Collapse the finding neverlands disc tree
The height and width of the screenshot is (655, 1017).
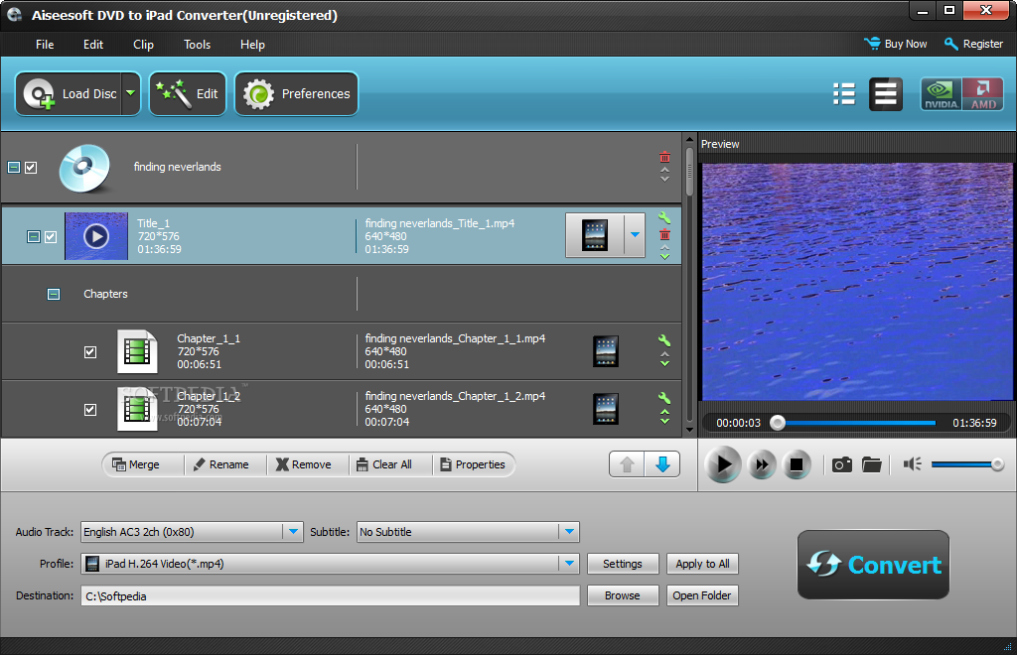[14, 168]
